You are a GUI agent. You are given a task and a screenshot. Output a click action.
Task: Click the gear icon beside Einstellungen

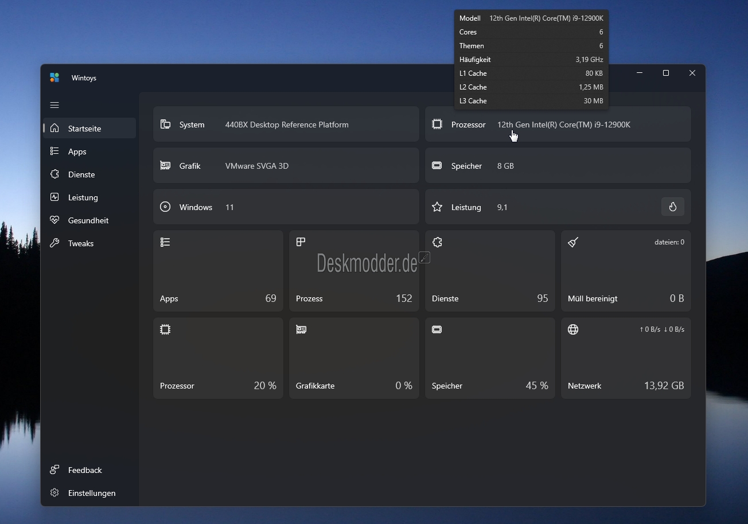pos(54,492)
